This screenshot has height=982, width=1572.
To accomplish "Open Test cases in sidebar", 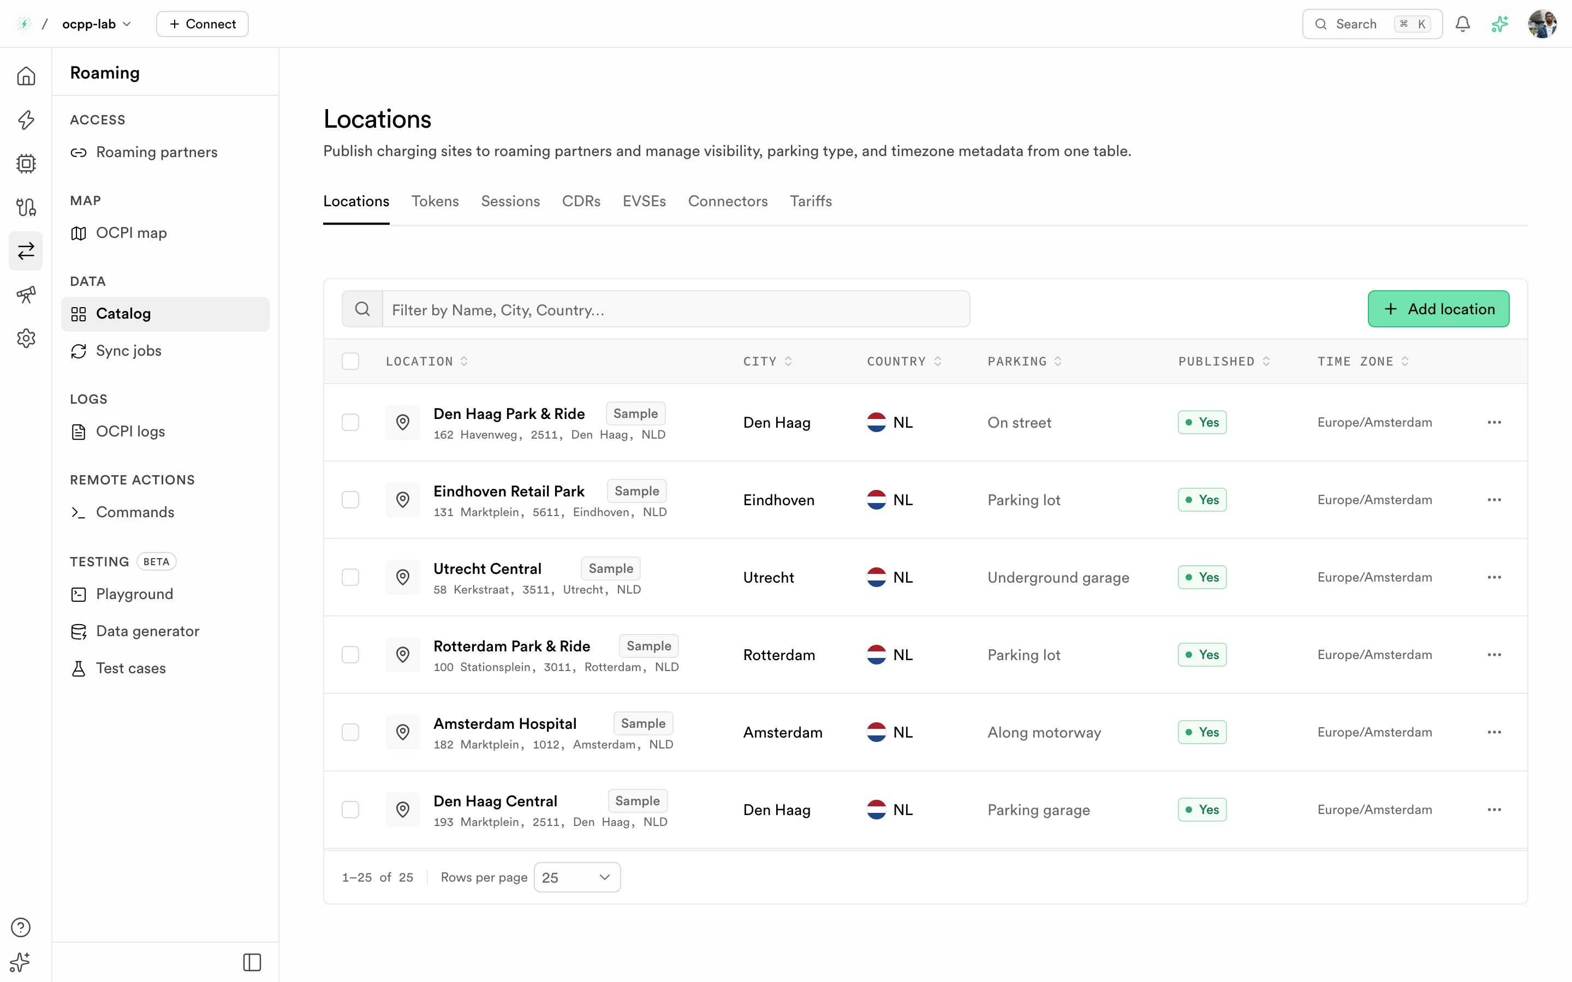I will click(x=165, y=668).
